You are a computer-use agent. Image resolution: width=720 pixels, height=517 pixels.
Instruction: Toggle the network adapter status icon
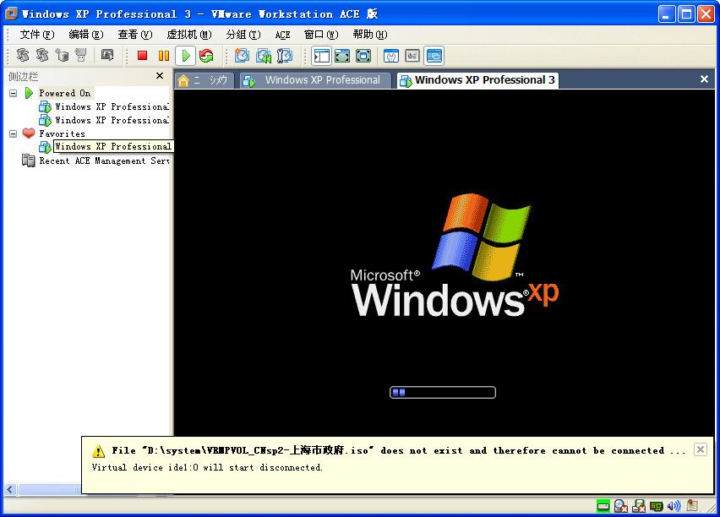(656, 506)
